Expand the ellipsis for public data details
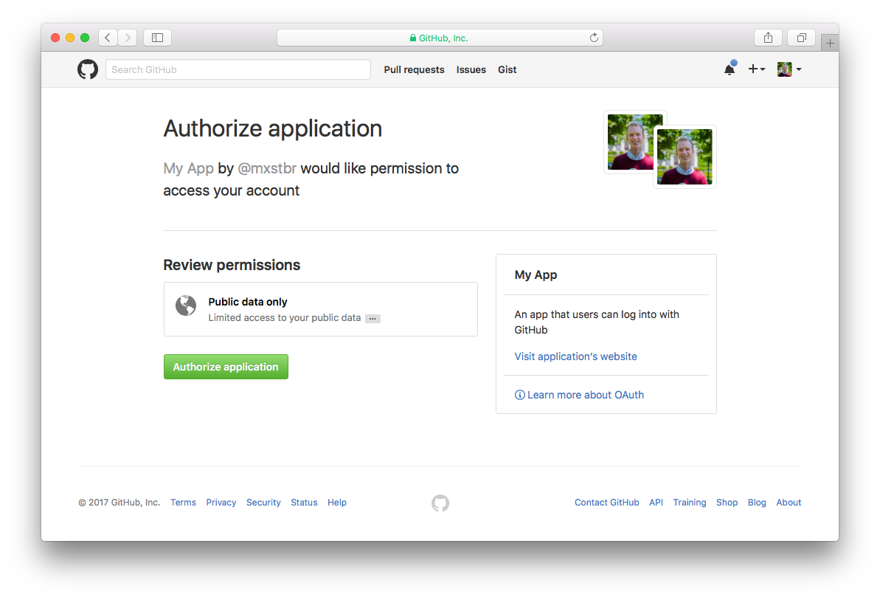 pos(373,318)
